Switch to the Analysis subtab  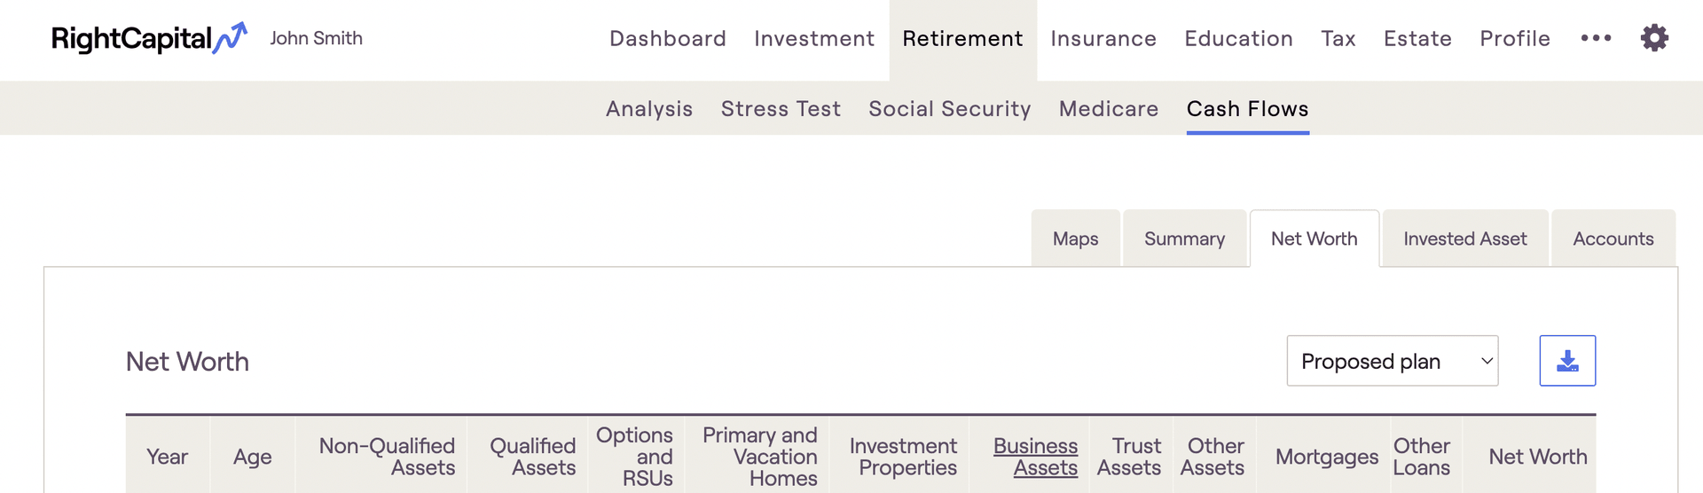click(x=649, y=109)
